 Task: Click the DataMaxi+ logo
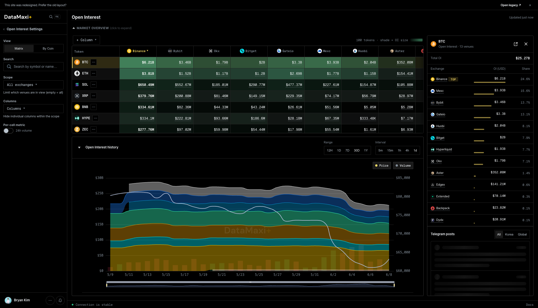click(x=18, y=17)
